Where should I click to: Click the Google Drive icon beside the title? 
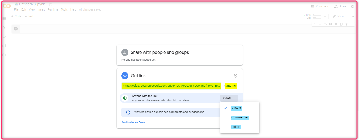click(x=16, y=4)
